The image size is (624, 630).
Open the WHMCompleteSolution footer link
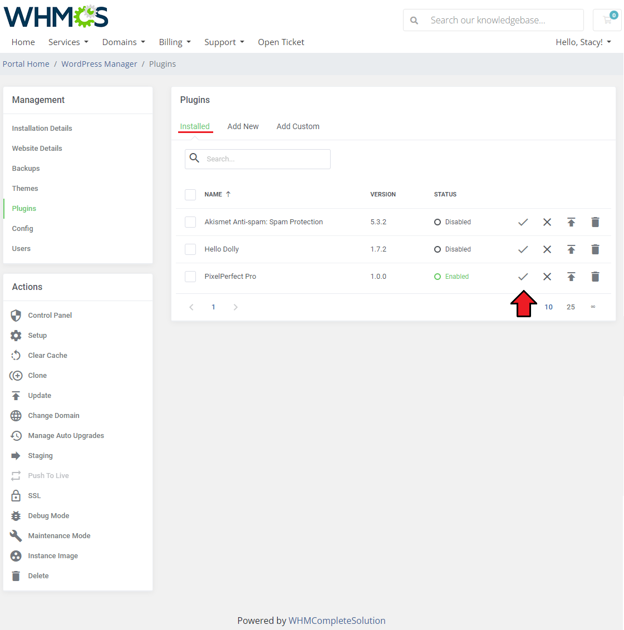(337, 621)
